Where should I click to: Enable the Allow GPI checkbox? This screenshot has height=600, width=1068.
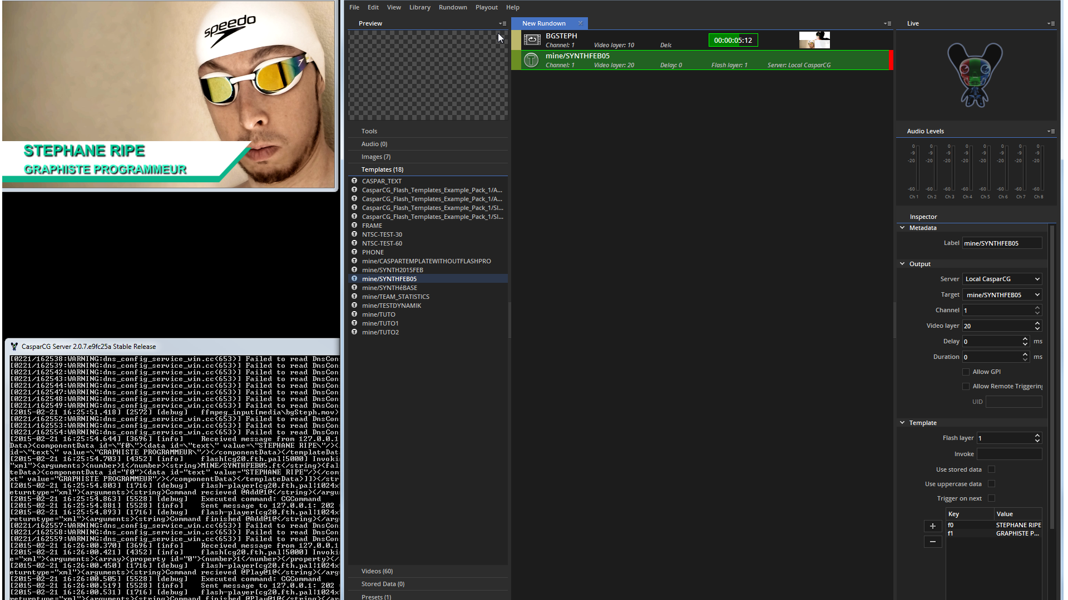[966, 372]
